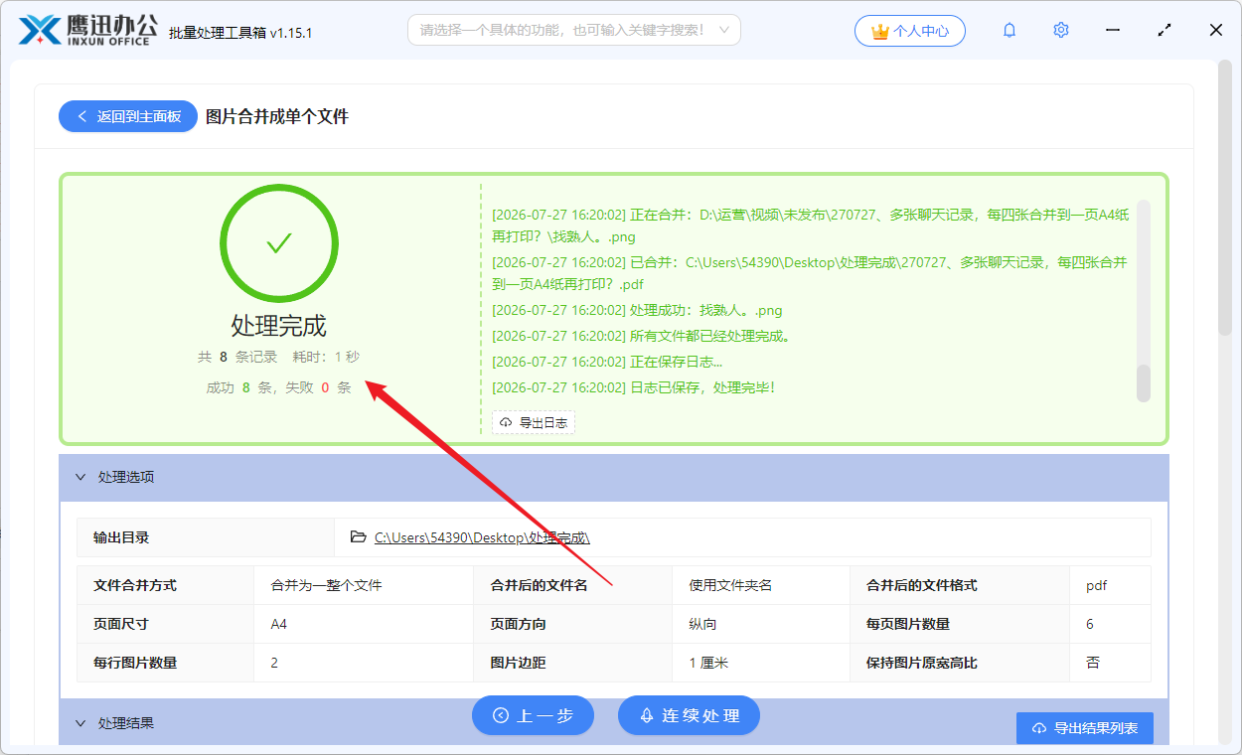This screenshot has width=1242, height=755.
Task: Click the 页面尺寸 label cell
Action: point(166,624)
